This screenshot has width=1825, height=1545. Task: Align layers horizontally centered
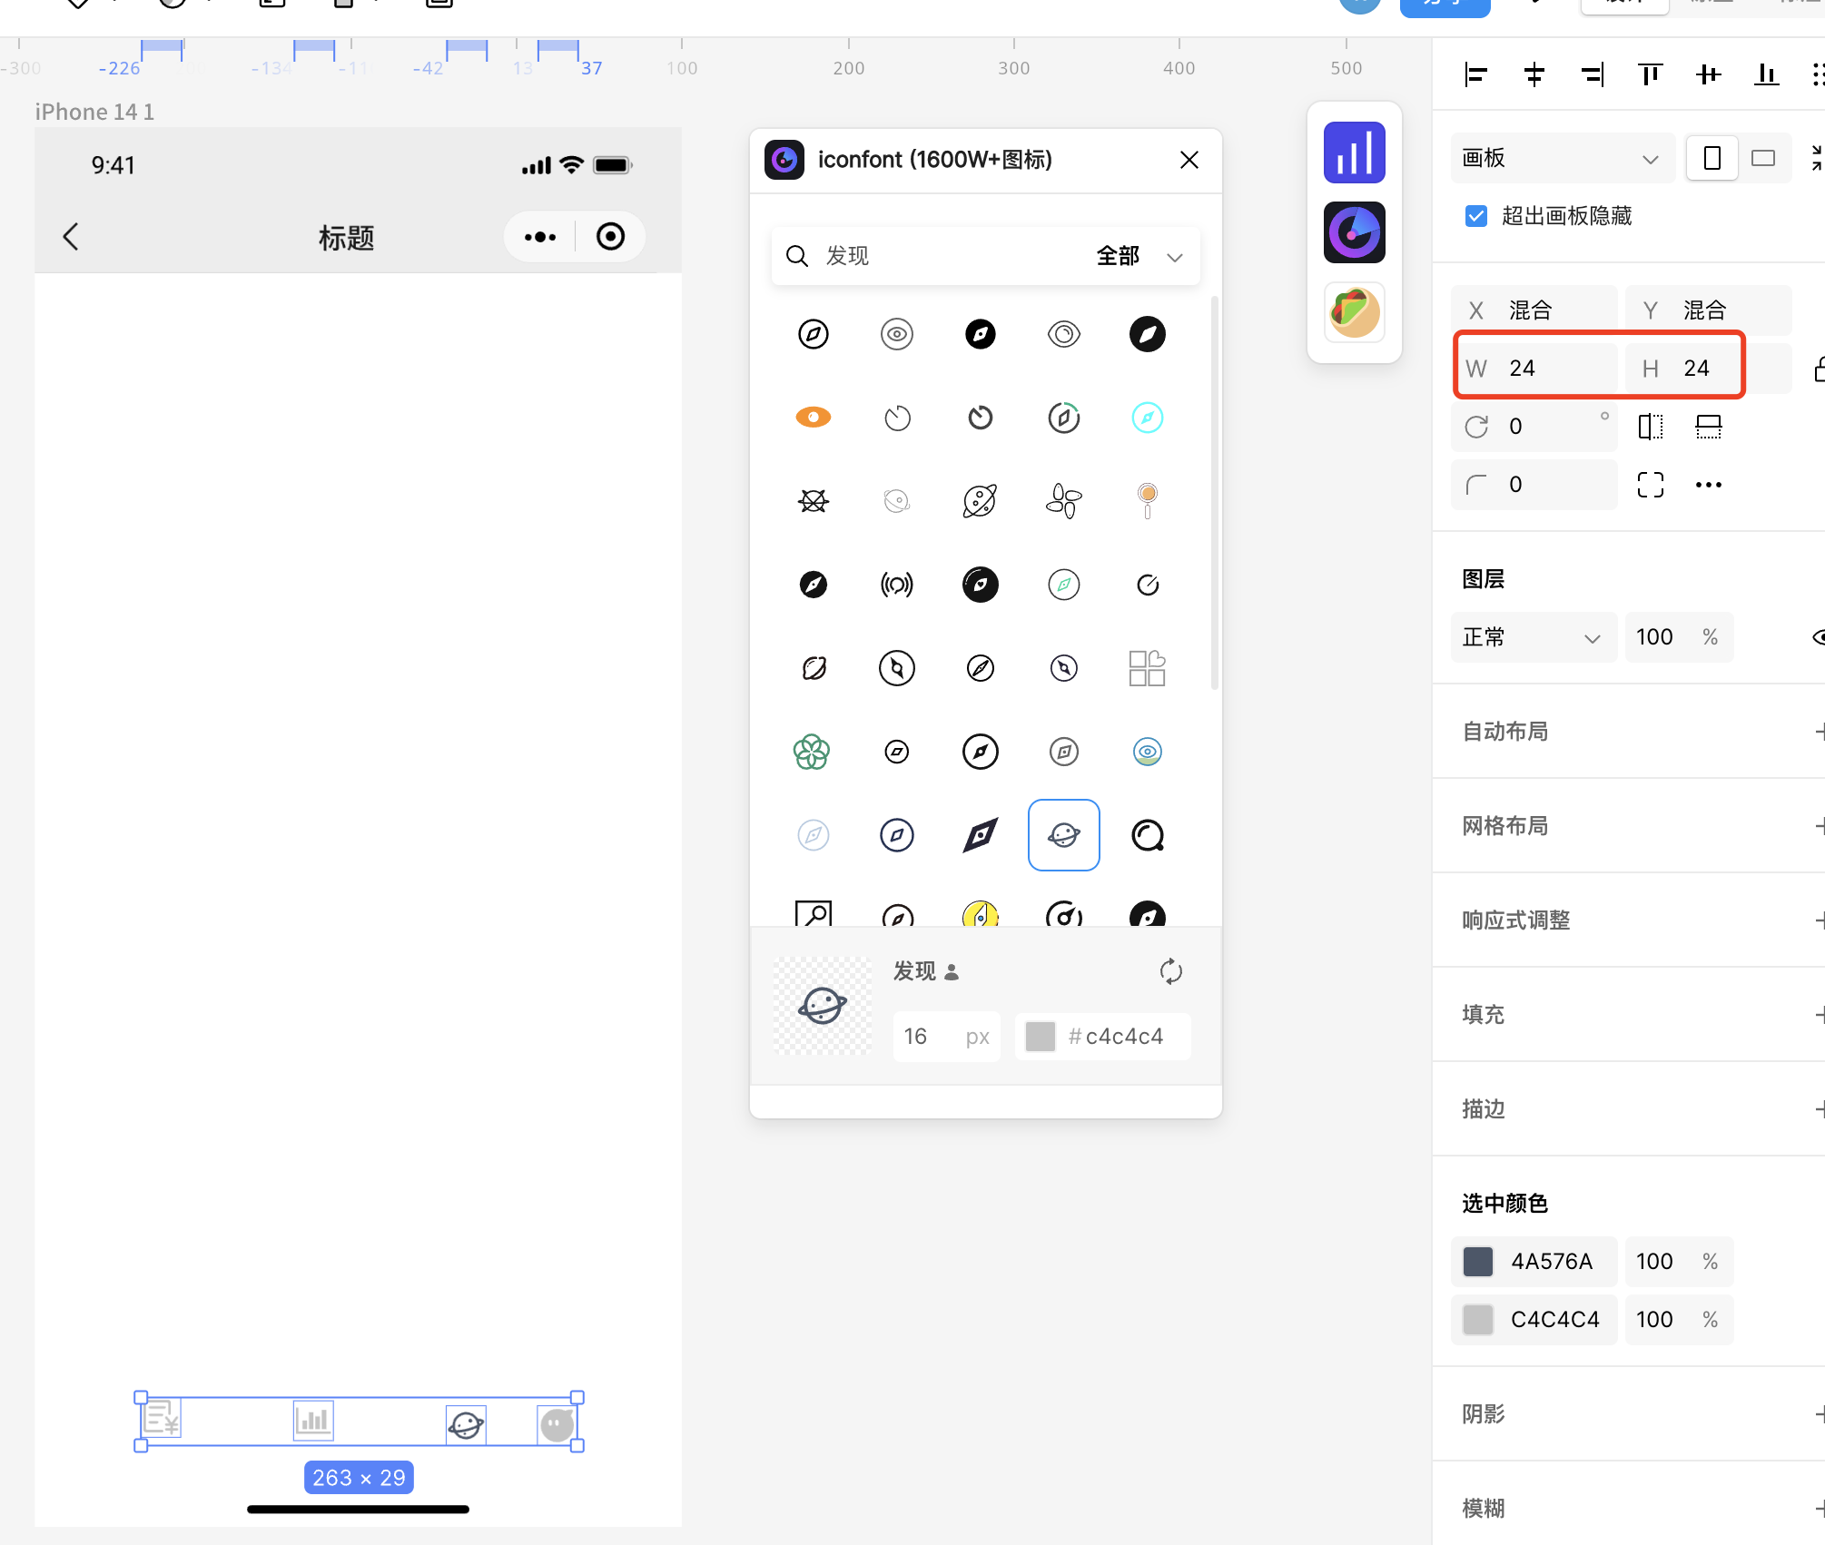tap(1534, 74)
